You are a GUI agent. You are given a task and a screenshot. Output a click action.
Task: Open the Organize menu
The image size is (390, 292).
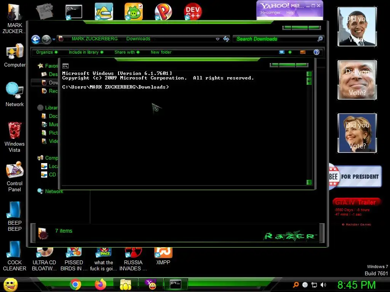coord(47,52)
